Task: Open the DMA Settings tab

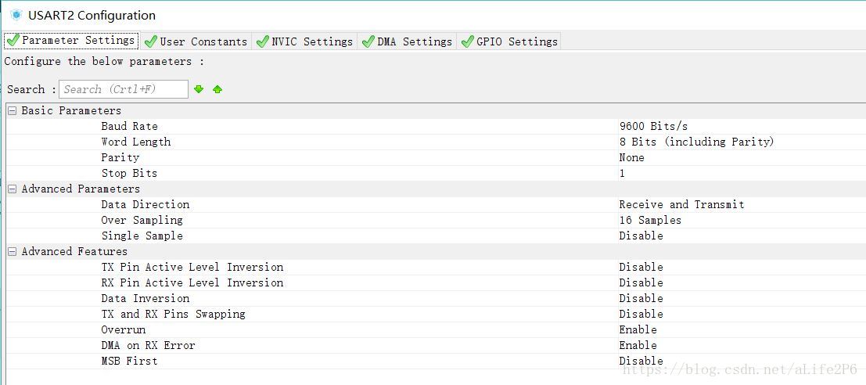Action: [x=415, y=41]
